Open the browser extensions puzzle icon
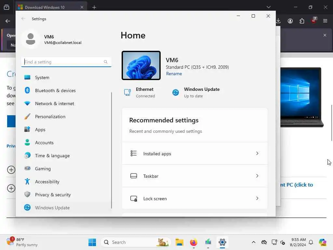 (302, 21)
